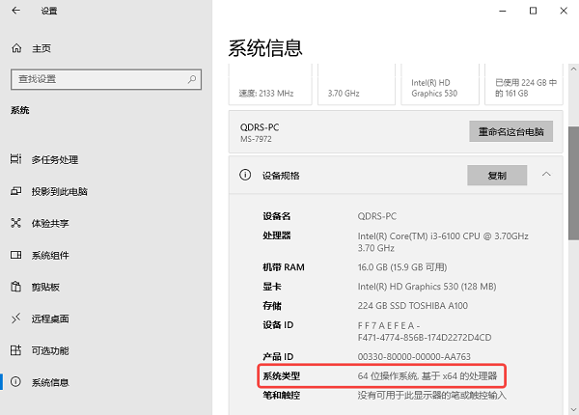This screenshot has height=415, width=579.
Task: Click the info icon beside 设备规格
Action: pyautogui.click(x=245, y=175)
